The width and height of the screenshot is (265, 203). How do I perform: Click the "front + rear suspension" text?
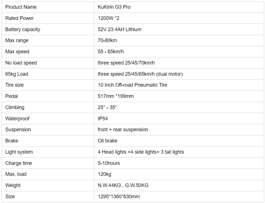coord(123,129)
